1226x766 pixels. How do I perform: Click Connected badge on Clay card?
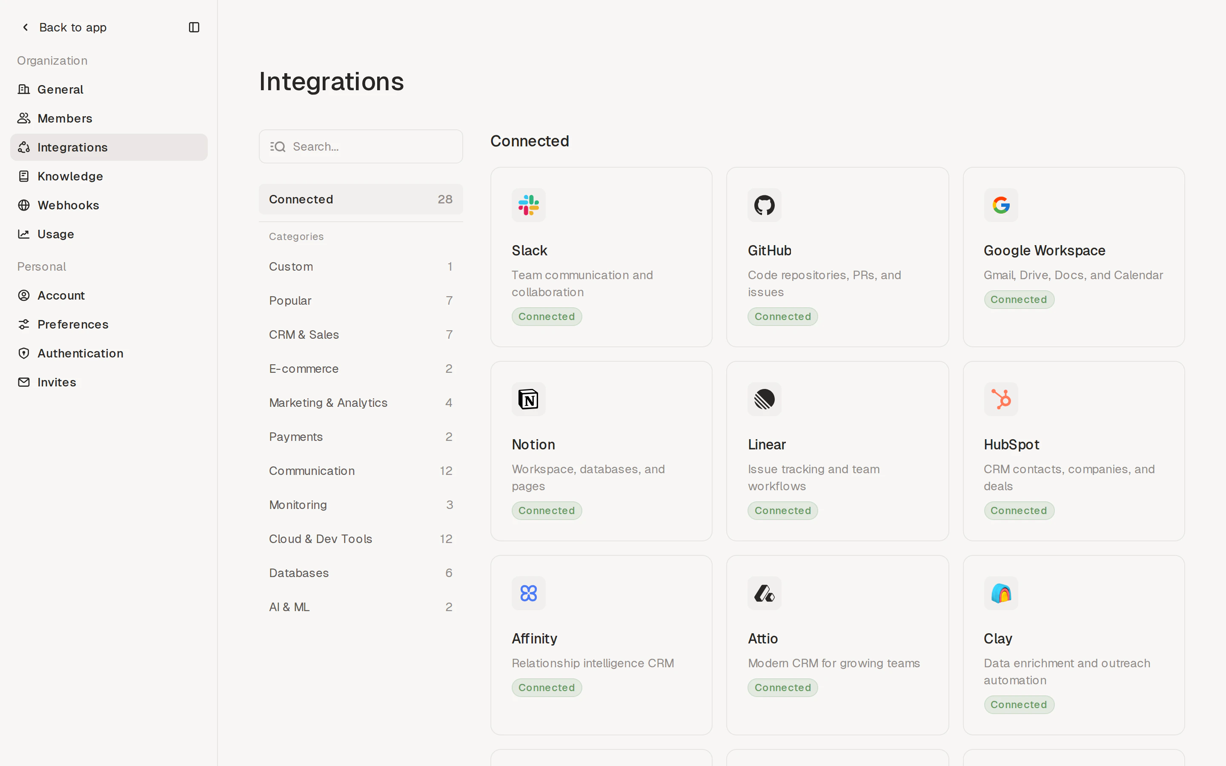pyautogui.click(x=1019, y=704)
